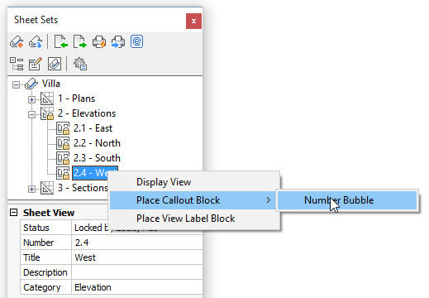
Task: Click the import sheet icon with left green arrow
Action: click(x=60, y=42)
